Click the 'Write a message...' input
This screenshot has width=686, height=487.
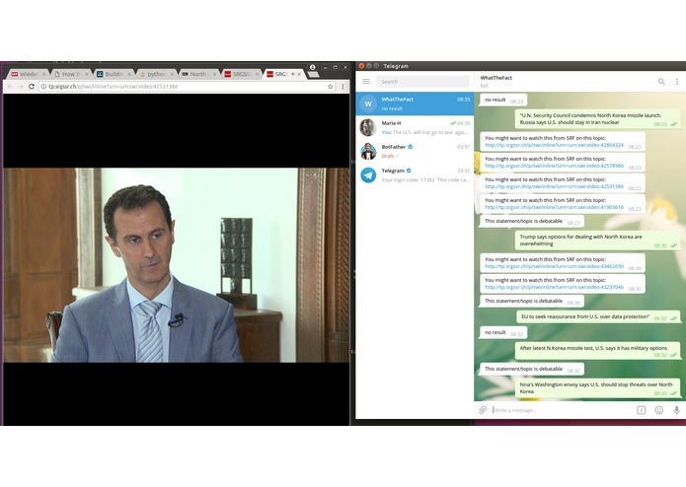point(562,410)
